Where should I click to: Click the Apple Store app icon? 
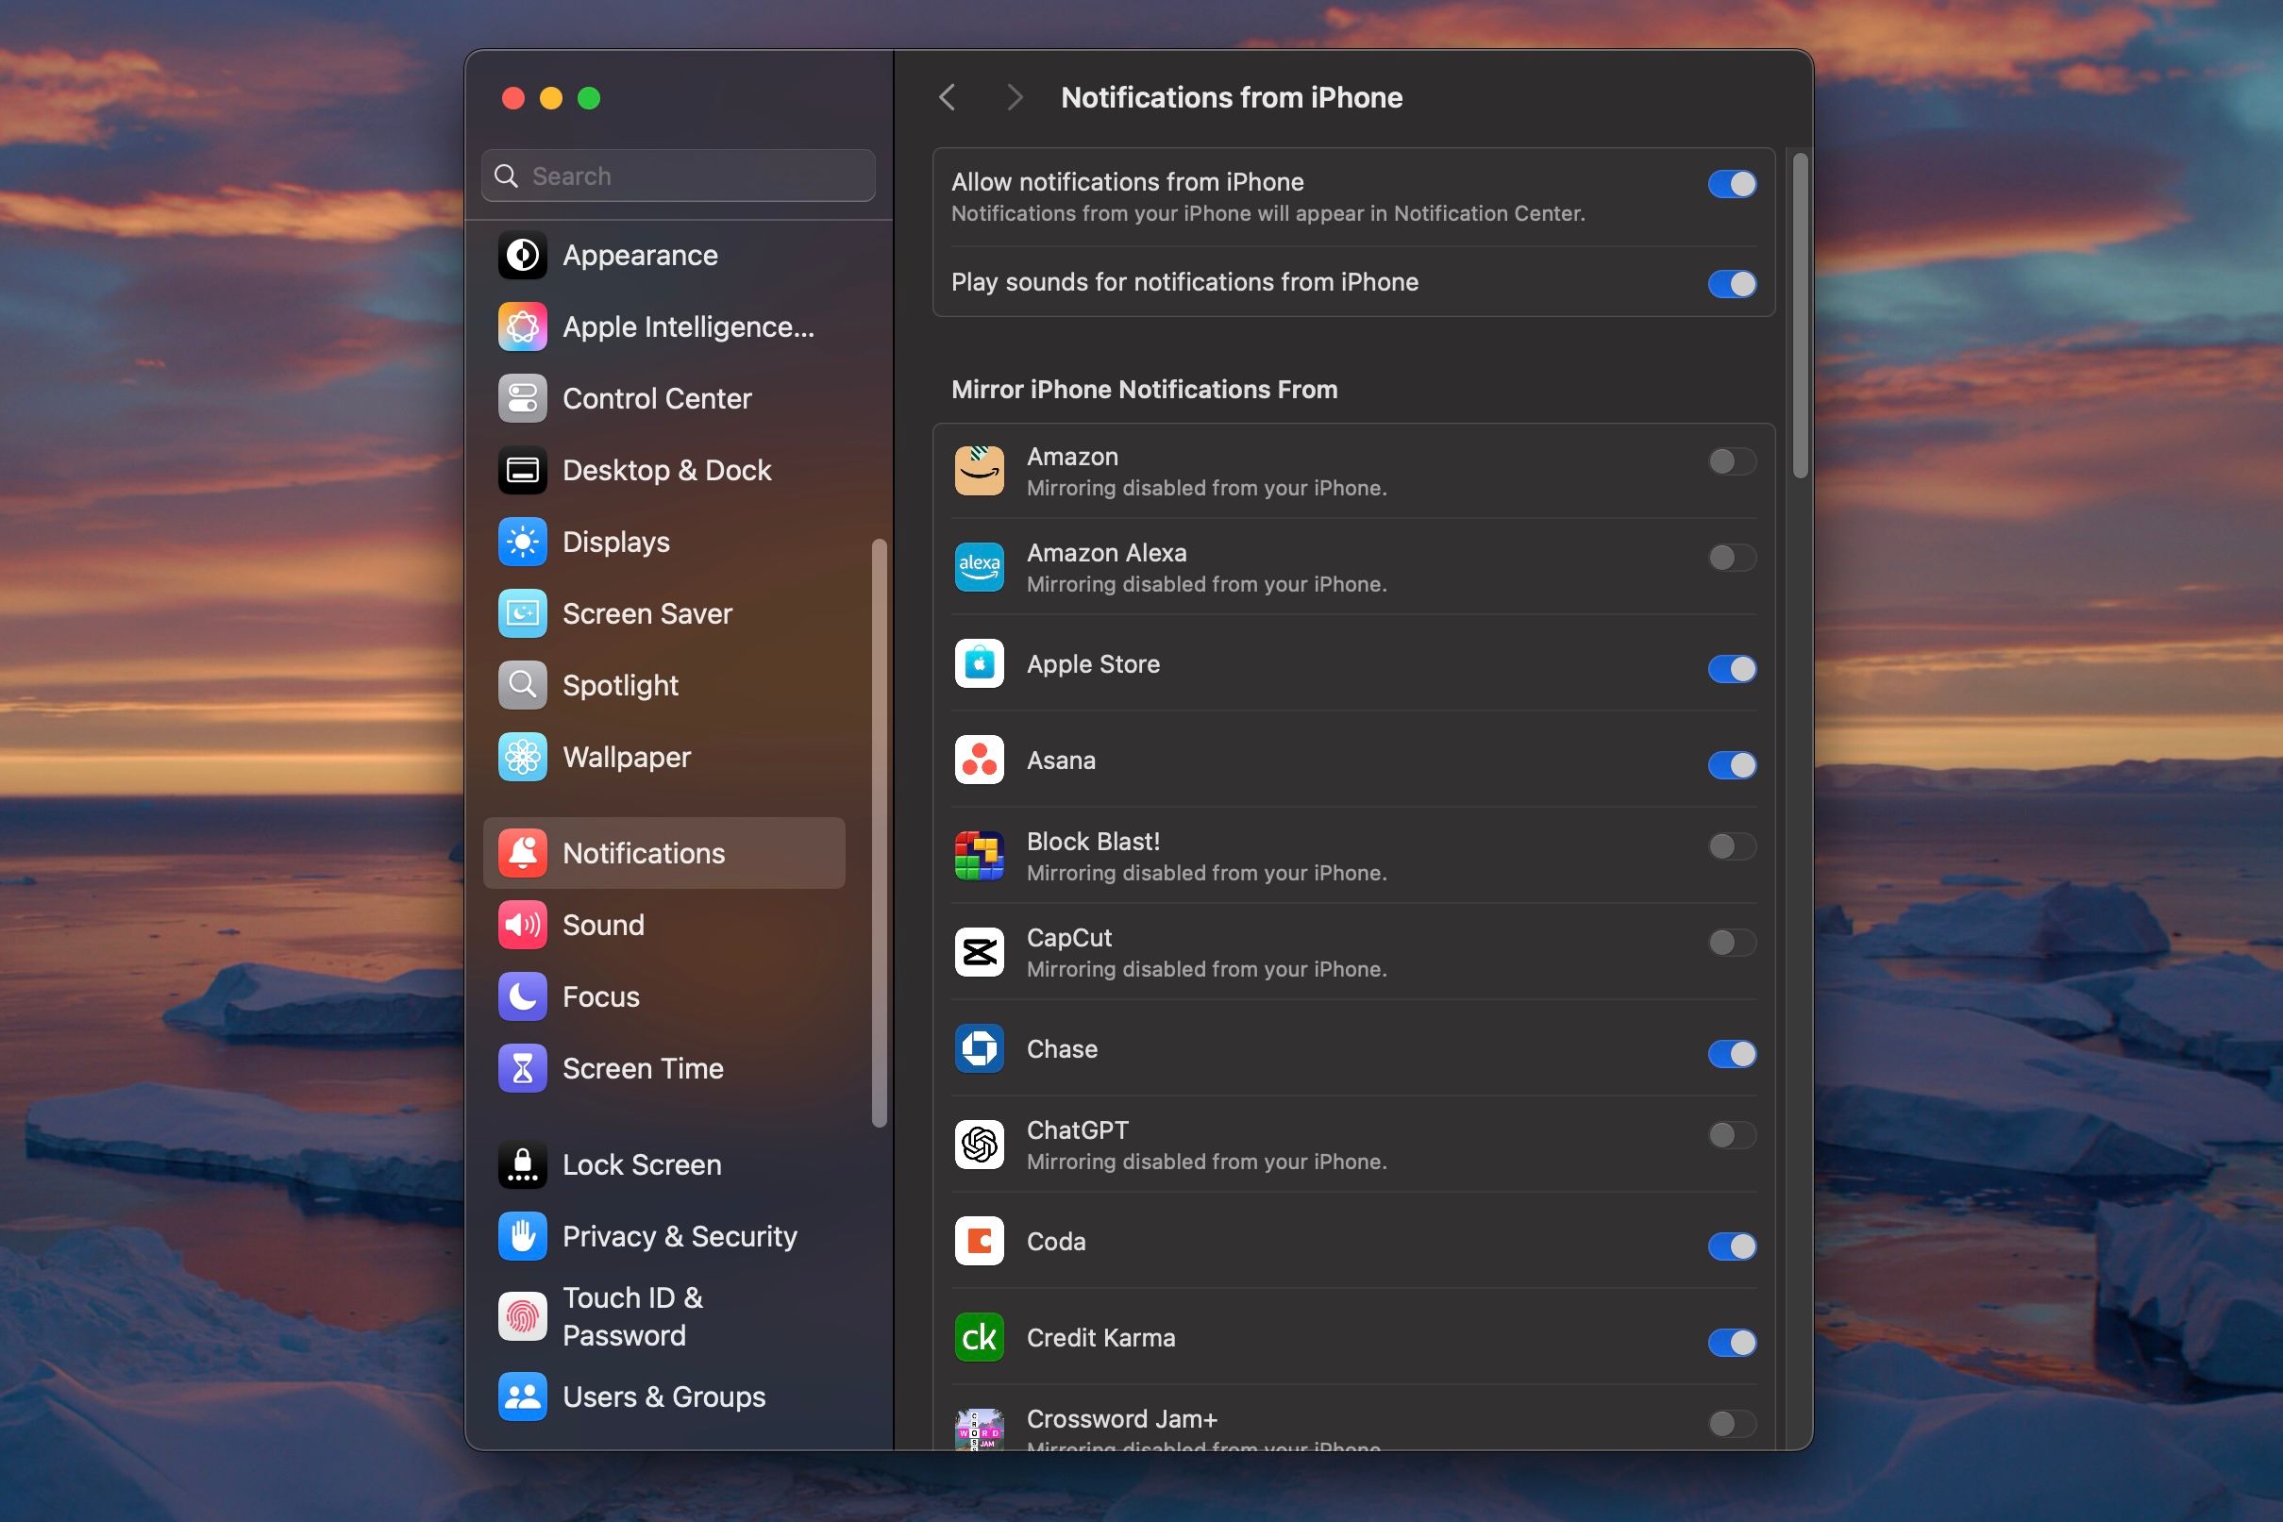tap(980, 664)
